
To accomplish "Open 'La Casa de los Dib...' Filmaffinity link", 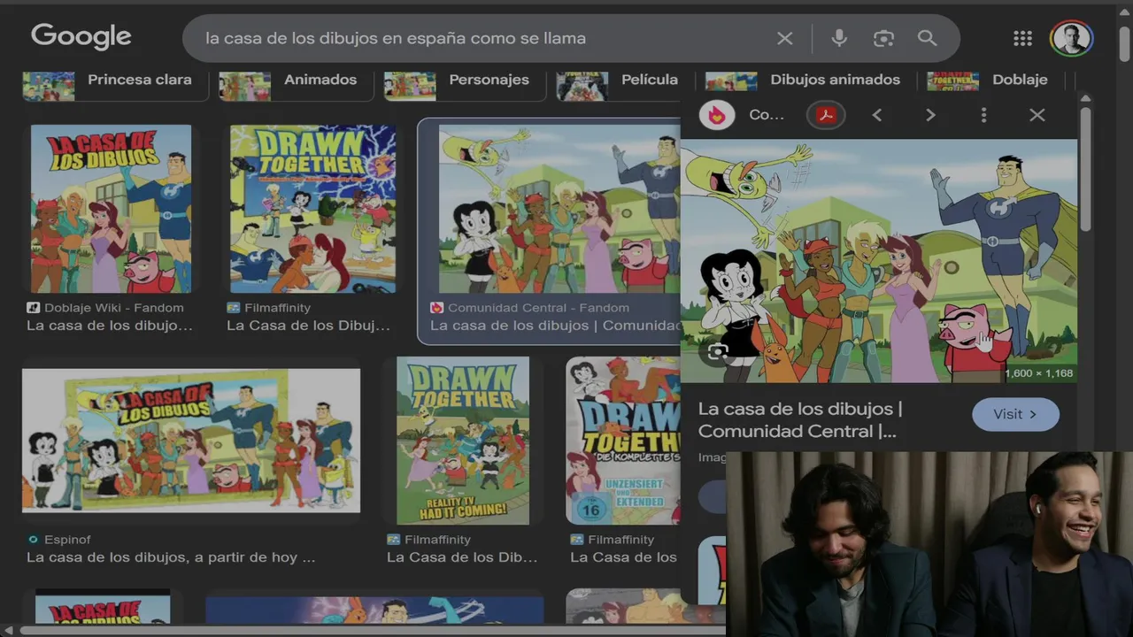I will coord(462,557).
